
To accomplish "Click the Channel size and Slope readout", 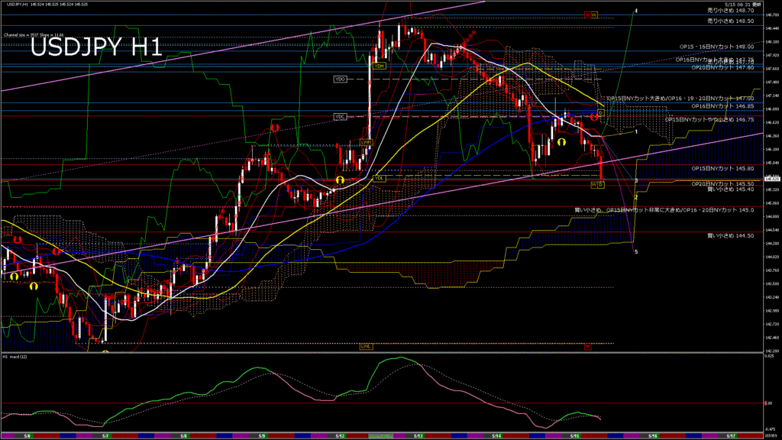I will [x=34, y=35].
